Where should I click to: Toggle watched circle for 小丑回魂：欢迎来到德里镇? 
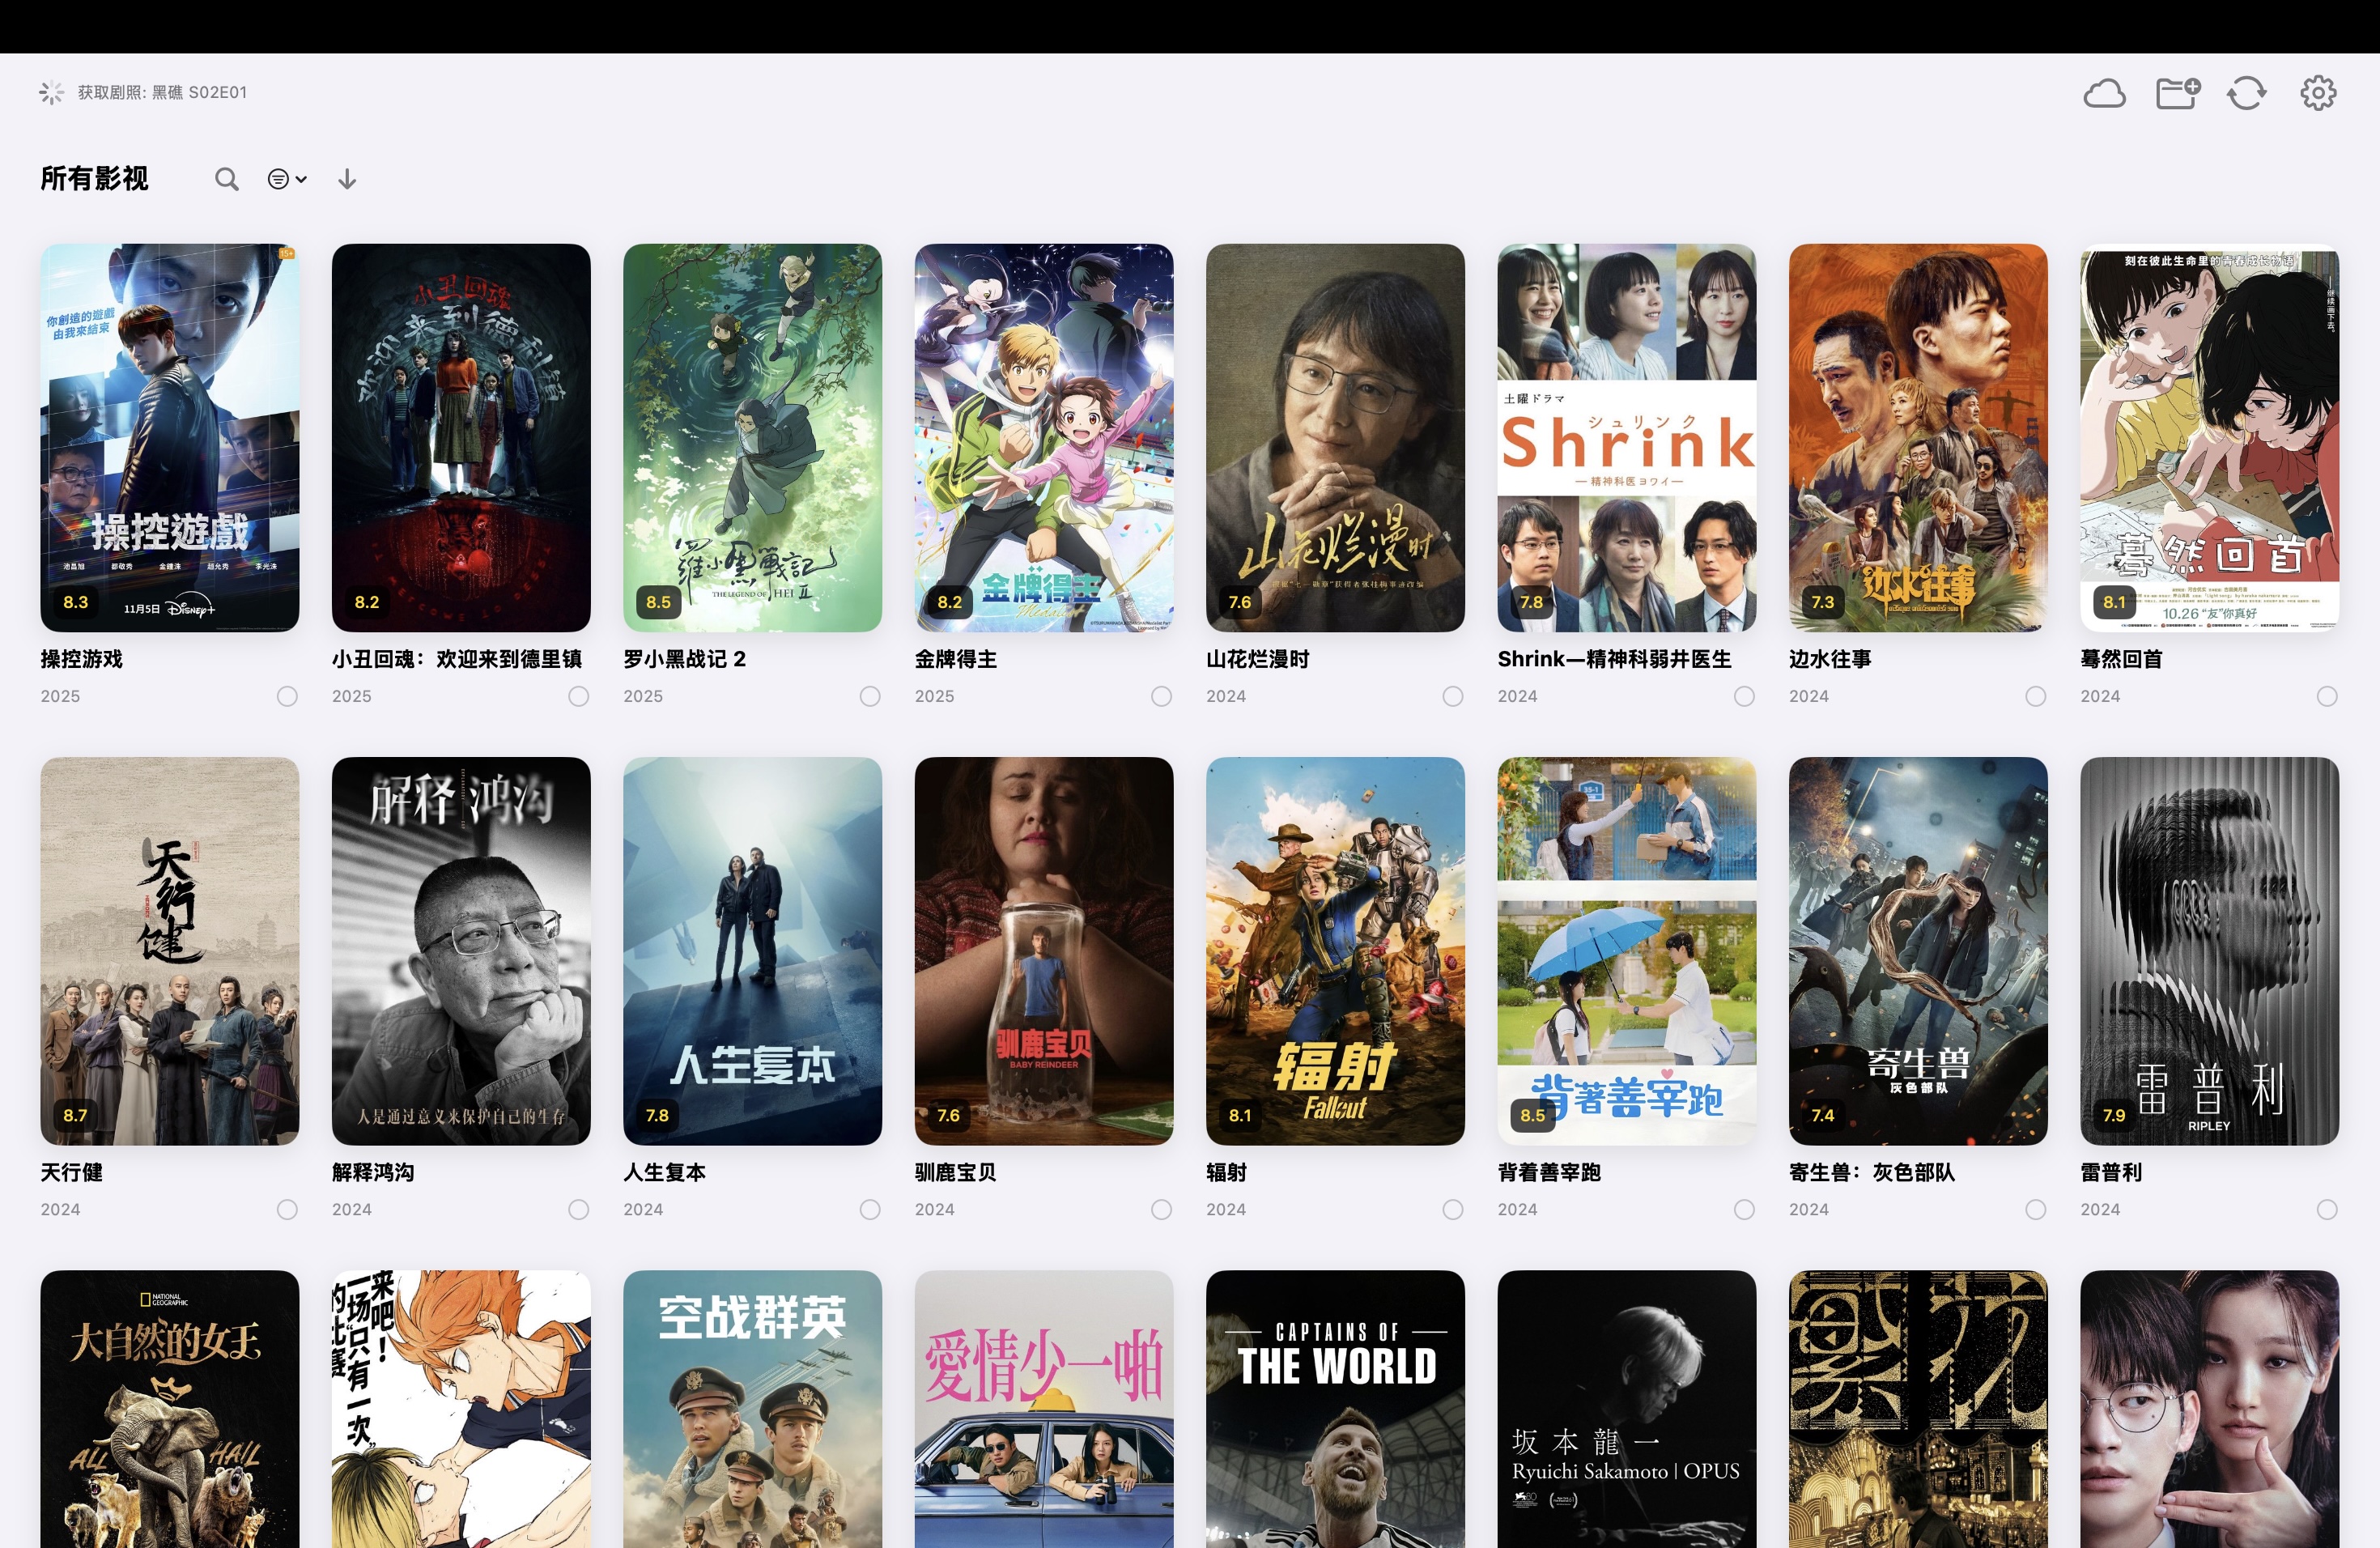tap(578, 696)
